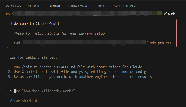Open the DEBUG CONSOLE tab

click(x=79, y=6)
